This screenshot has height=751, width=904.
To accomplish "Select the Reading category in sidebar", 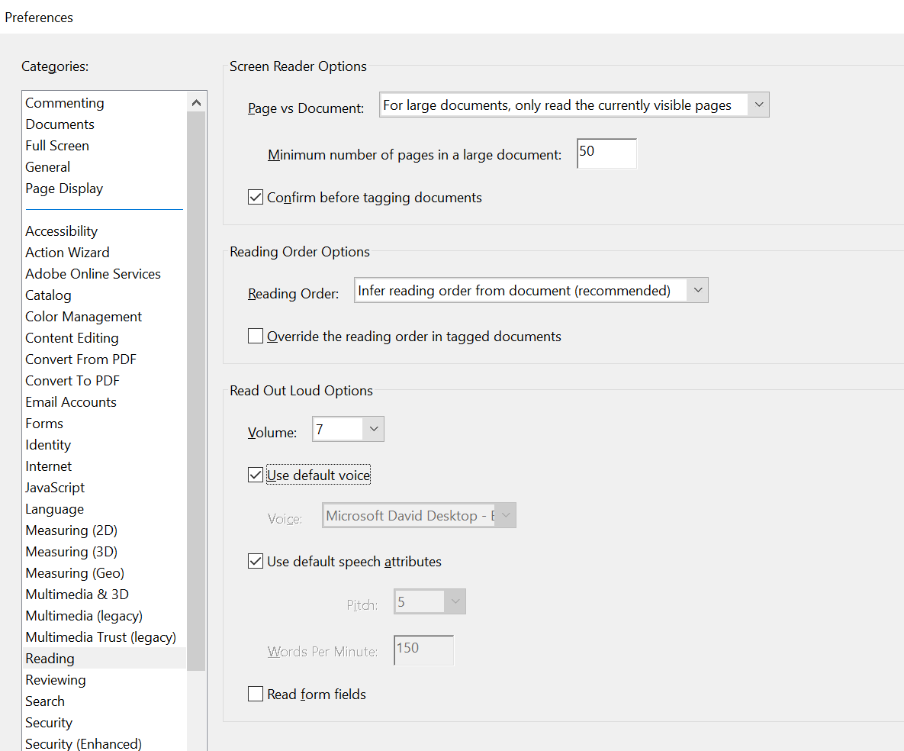I will (x=50, y=658).
